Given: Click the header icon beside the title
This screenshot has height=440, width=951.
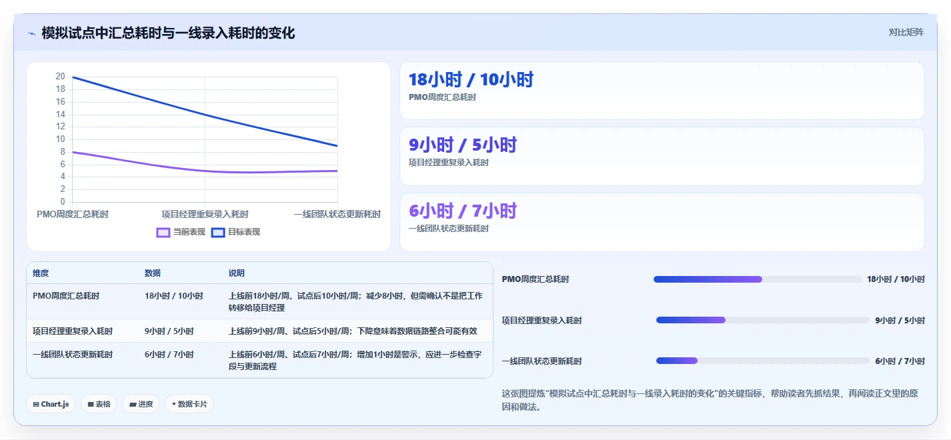Looking at the screenshot, I should (x=31, y=33).
